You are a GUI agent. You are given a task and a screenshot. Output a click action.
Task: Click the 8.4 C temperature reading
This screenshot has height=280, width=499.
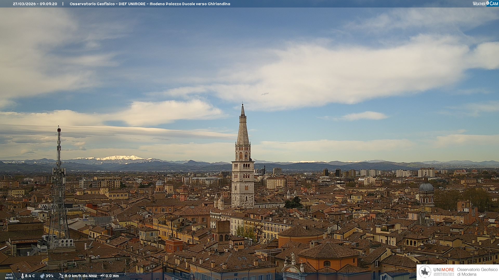(30, 276)
